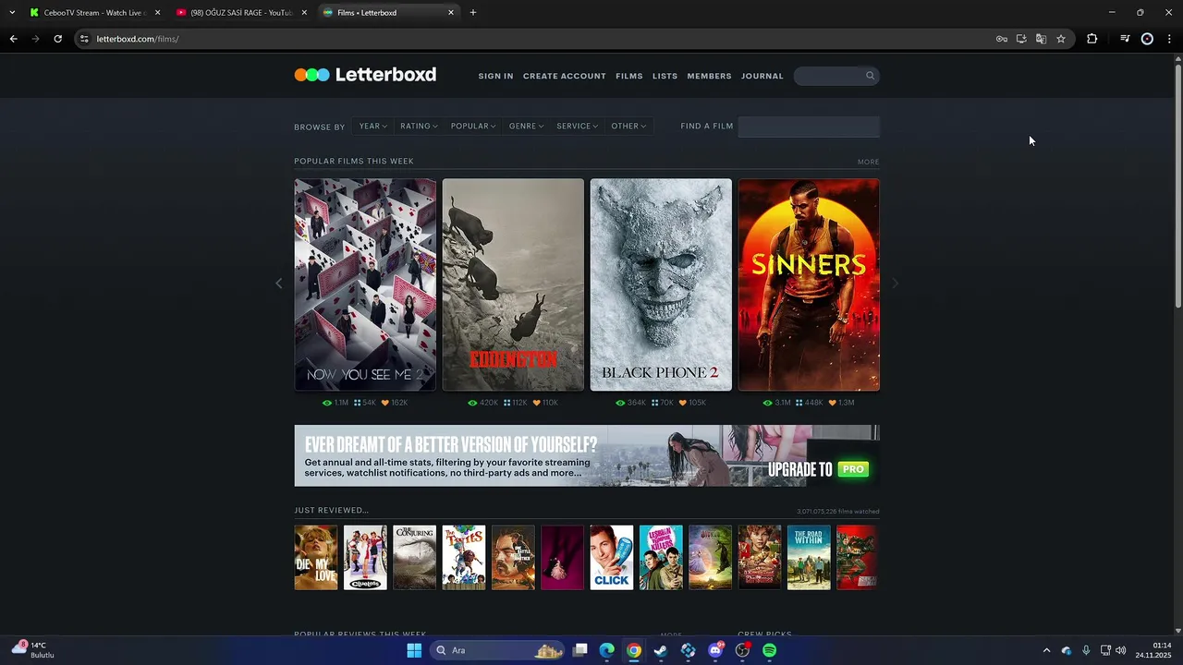Click the volume icon in system tray
The width and height of the screenshot is (1183, 665).
click(x=1121, y=650)
